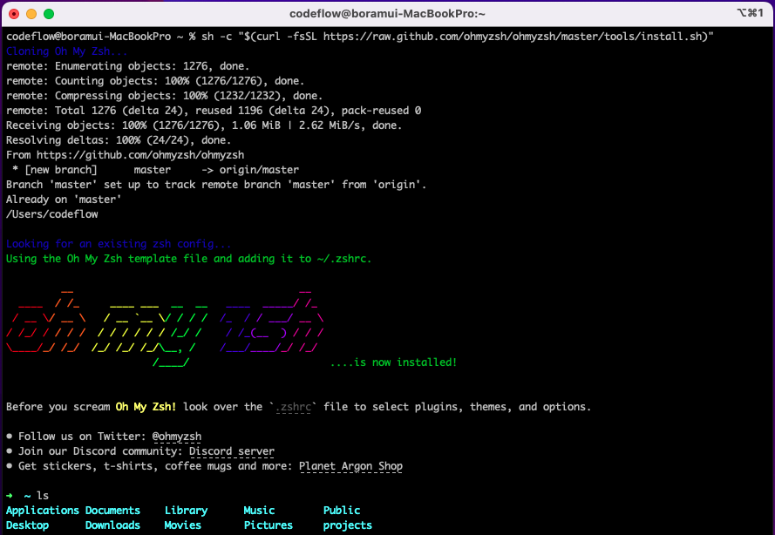
Task: Click the Desktop directory name
Action: point(27,525)
